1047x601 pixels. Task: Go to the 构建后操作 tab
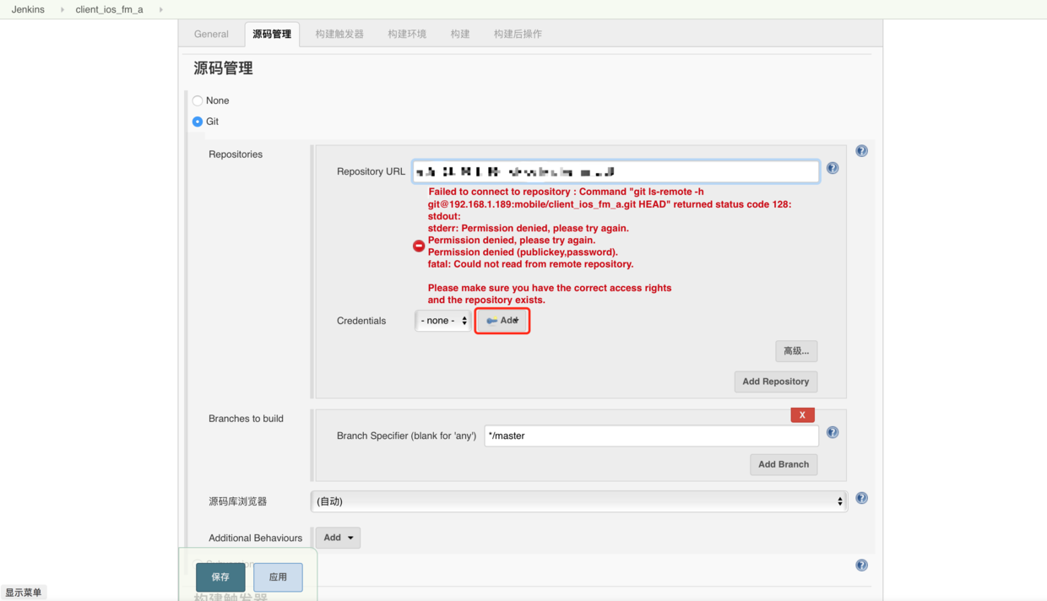click(518, 35)
